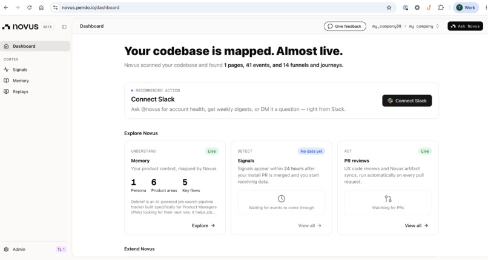488x260 pixels.
Task: Open the Chrome three-dot menu
Action: [486, 7]
